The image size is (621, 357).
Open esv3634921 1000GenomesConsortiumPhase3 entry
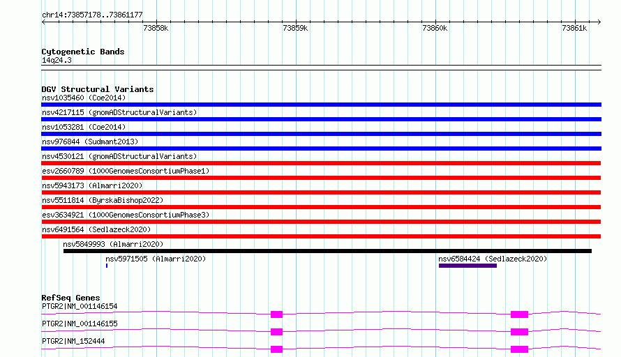point(126,215)
